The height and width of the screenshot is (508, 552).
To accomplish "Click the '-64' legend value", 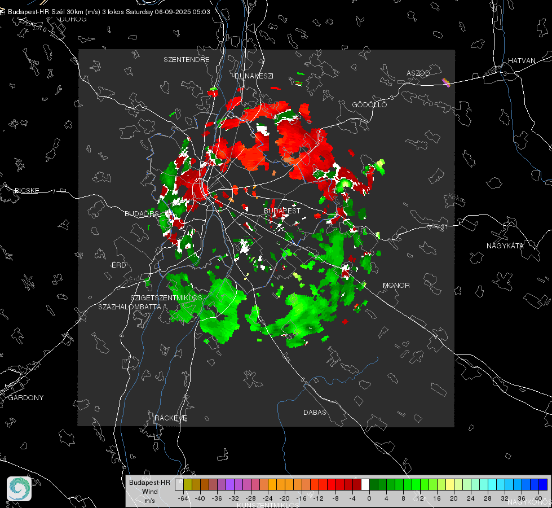I will 183,498.
